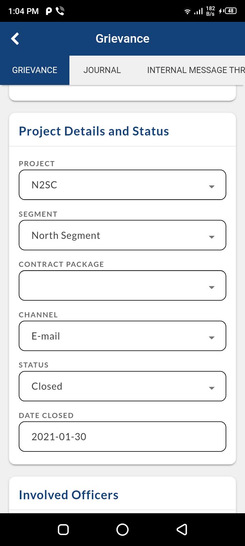Open the Internal Message Thread tab
The image size is (245, 546).
(196, 70)
